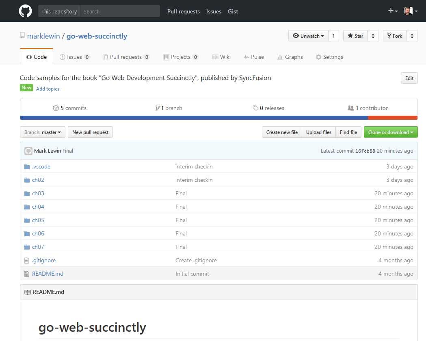This screenshot has width=426, height=341.
Task: Star the repository
Action: tap(355, 36)
